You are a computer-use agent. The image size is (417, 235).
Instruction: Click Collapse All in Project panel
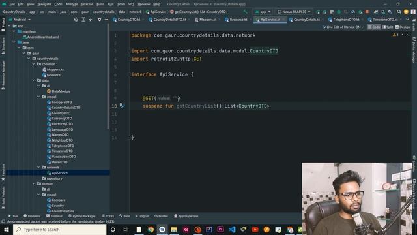(91, 20)
